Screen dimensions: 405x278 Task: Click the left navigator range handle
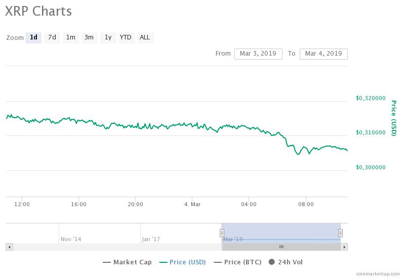(222, 233)
